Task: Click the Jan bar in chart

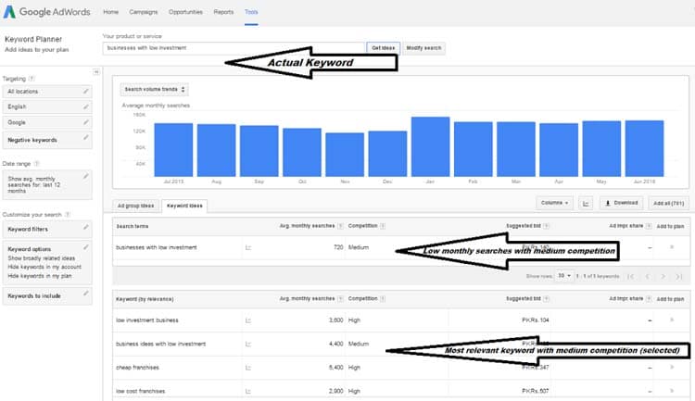Action: 430,146
